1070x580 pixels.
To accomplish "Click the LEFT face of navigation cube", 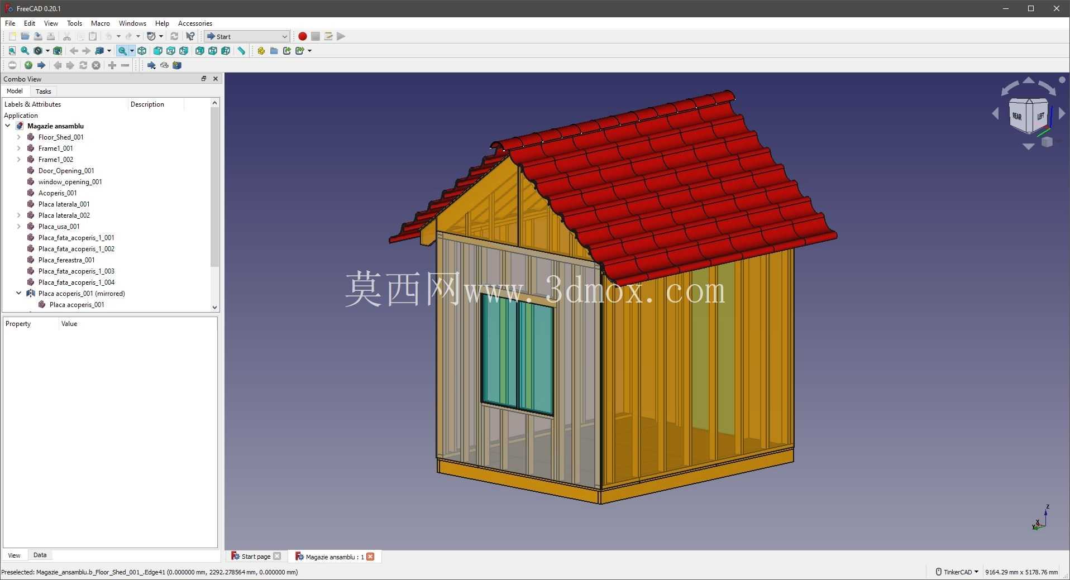I will pos(1040,116).
